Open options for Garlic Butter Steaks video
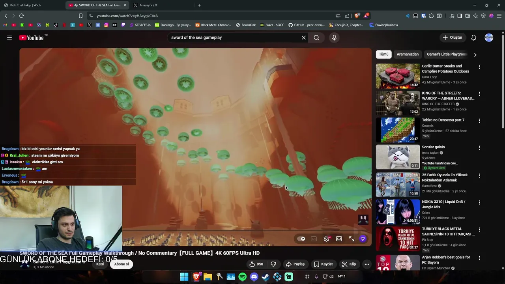 tap(479, 67)
